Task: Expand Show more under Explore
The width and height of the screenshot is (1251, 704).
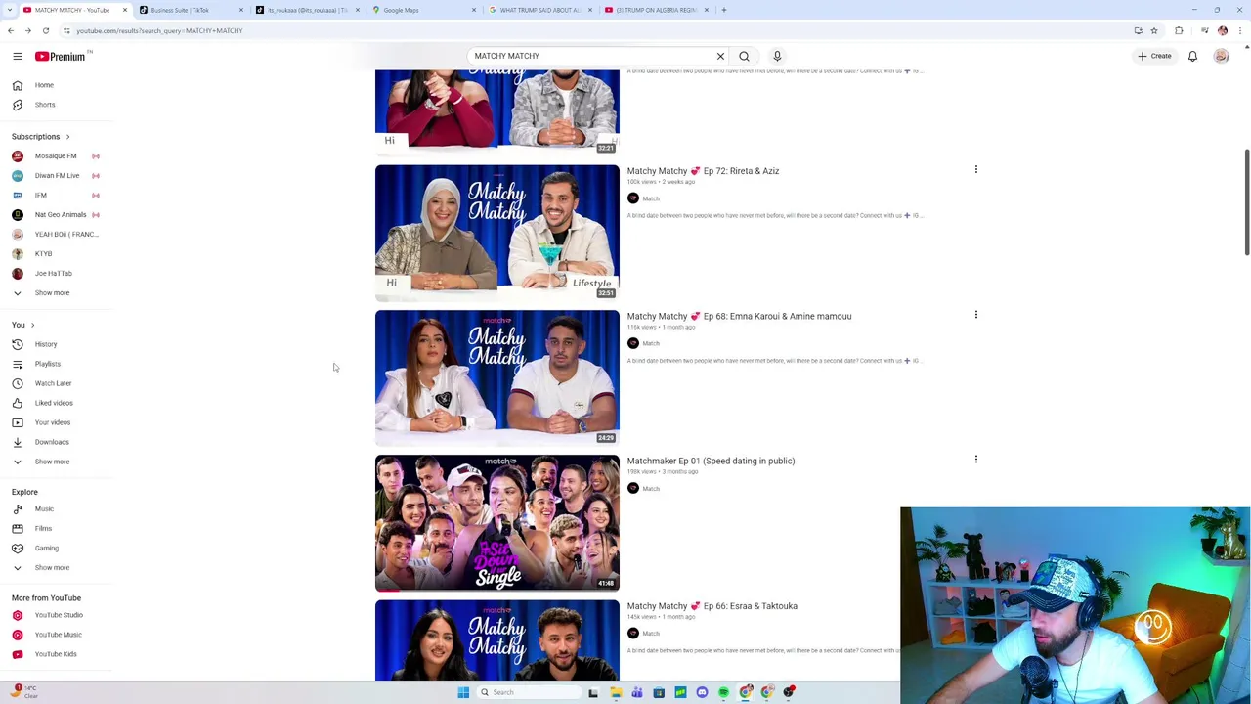Action: pyautogui.click(x=52, y=567)
